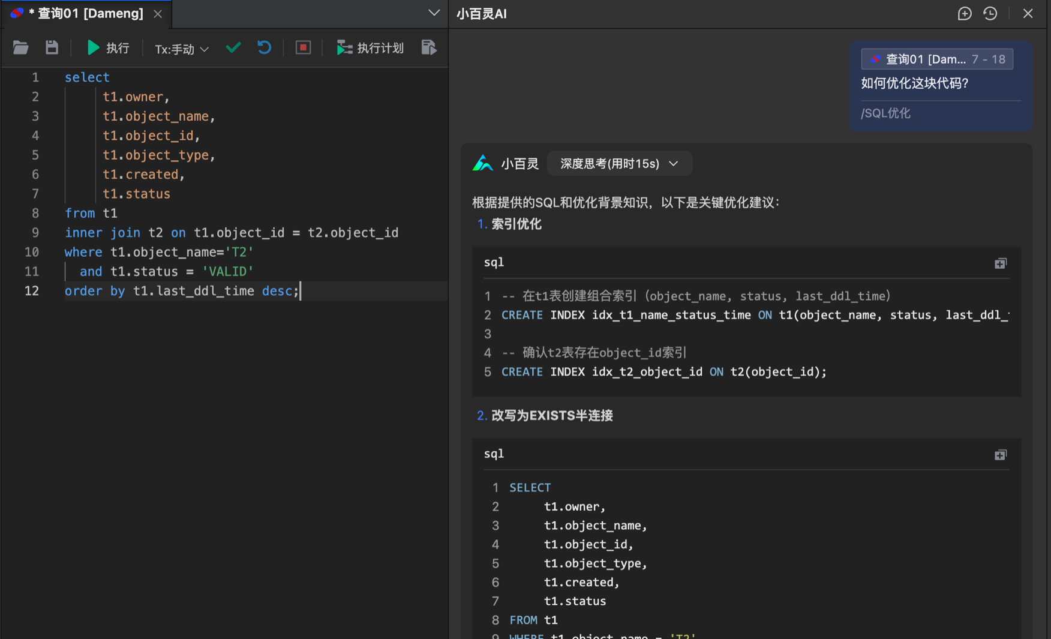Rollback transaction with the undo arrow icon
The height and width of the screenshot is (639, 1051).
[x=264, y=47]
